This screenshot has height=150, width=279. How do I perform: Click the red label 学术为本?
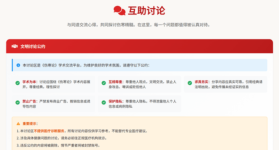29,82
